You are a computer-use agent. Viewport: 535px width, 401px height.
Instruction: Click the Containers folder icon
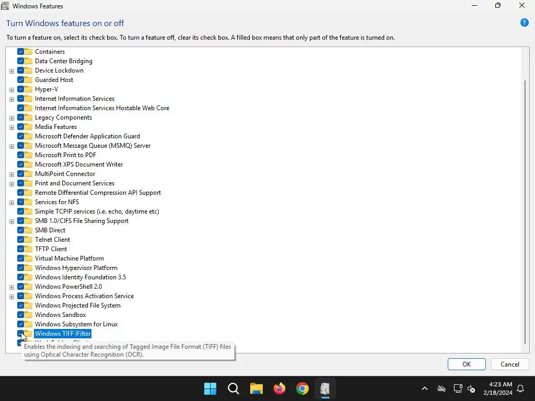pyautogui.click(x=28, y=52)
